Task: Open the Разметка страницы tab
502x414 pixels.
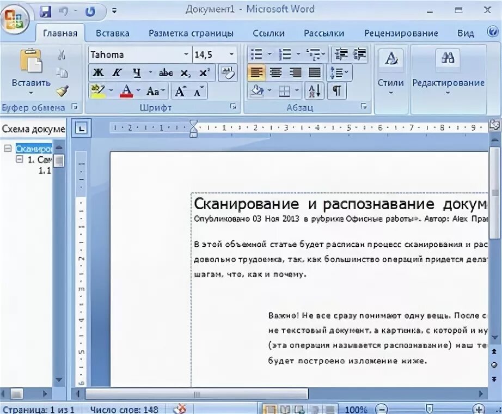Action: (191, 33)
